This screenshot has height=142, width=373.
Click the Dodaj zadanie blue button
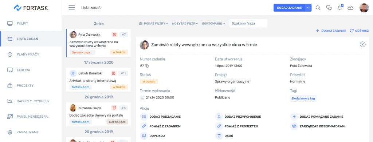pos(289,8)
